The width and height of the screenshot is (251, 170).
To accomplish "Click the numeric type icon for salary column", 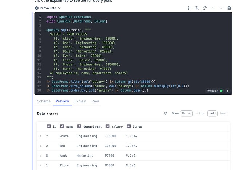I will click(108, 126).
